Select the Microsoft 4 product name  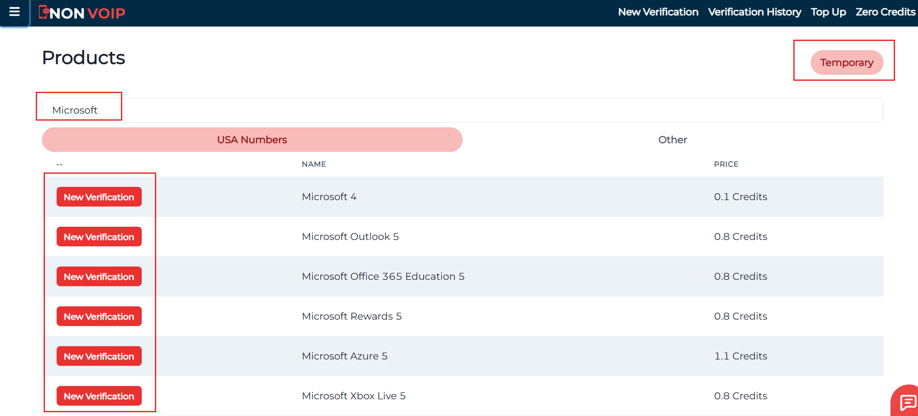[x=329, y=197]
